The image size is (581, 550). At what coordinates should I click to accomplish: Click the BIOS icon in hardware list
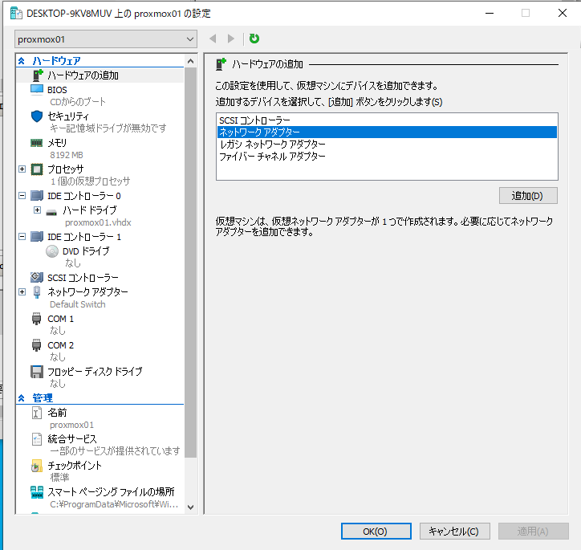[x=36, y=90]
